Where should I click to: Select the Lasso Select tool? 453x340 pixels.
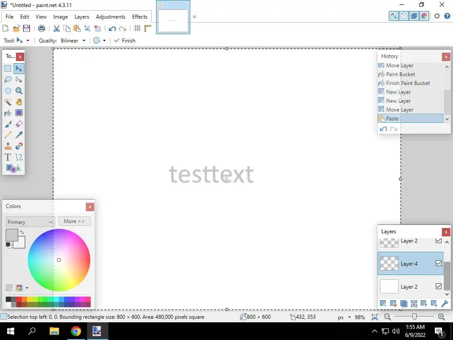[x=8, y=80]
